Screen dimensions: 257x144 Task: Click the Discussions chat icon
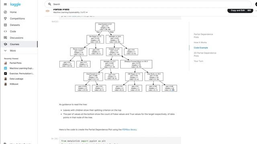[5, 38]
